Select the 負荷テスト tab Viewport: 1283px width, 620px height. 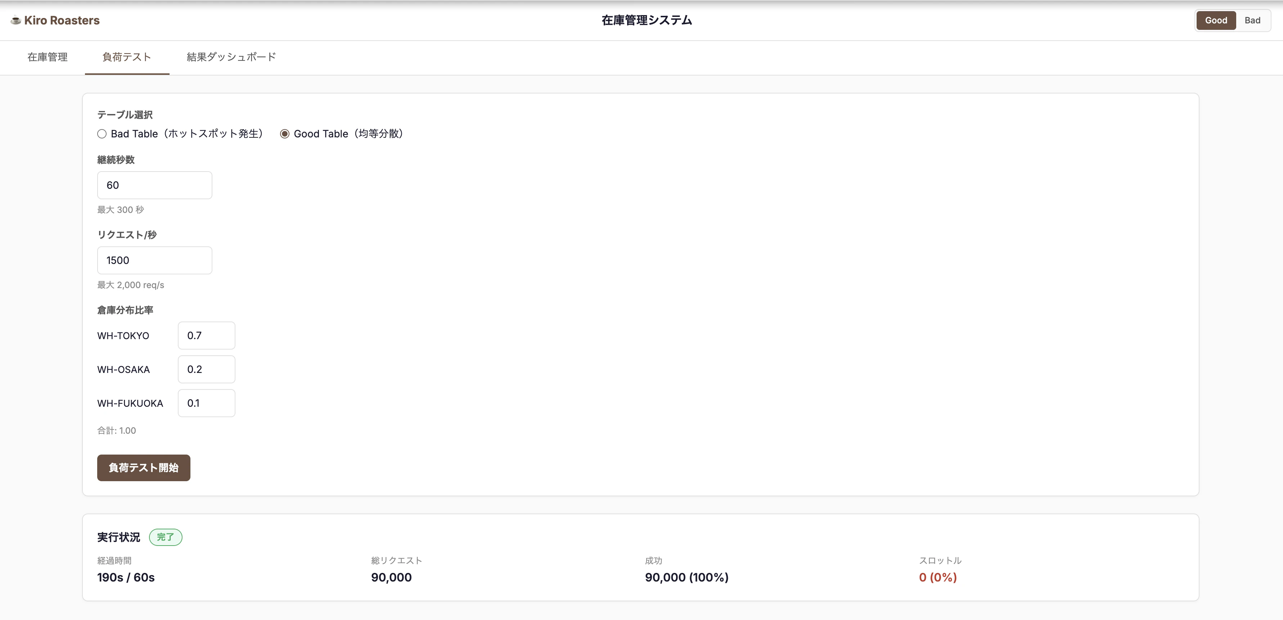(126, 57)
